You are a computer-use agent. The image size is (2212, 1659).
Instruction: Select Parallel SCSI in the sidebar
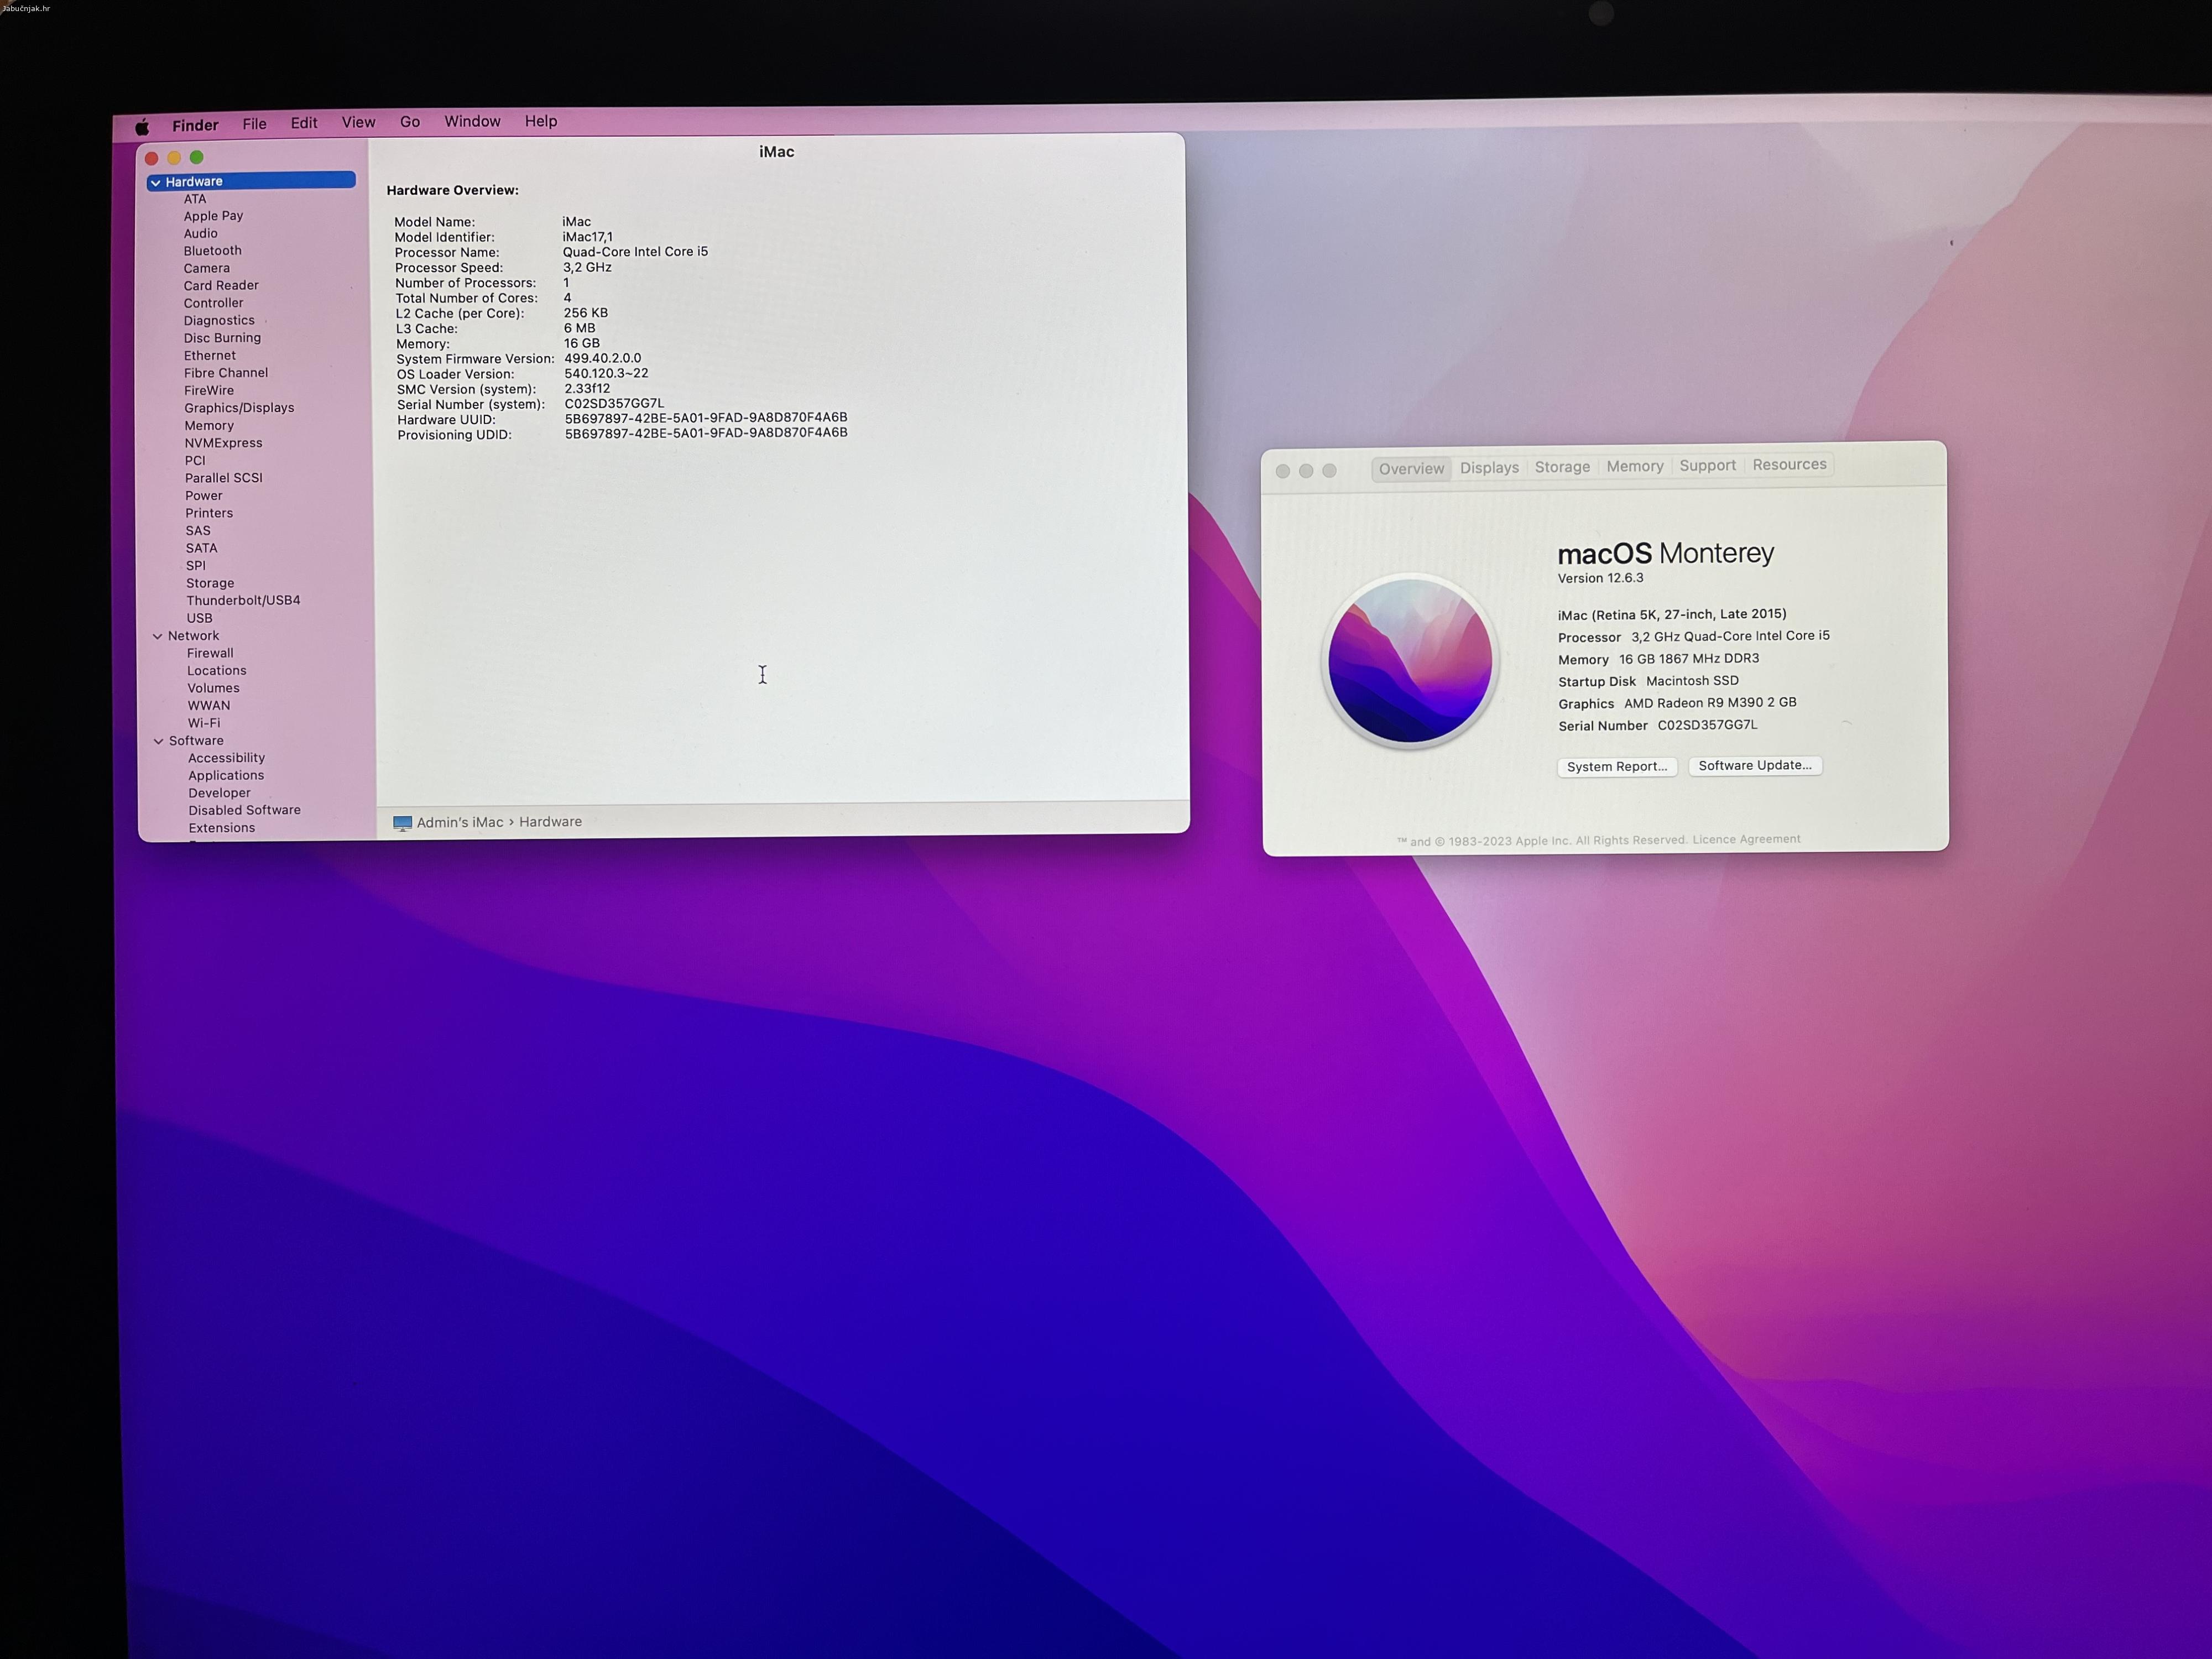coord(224,478)
